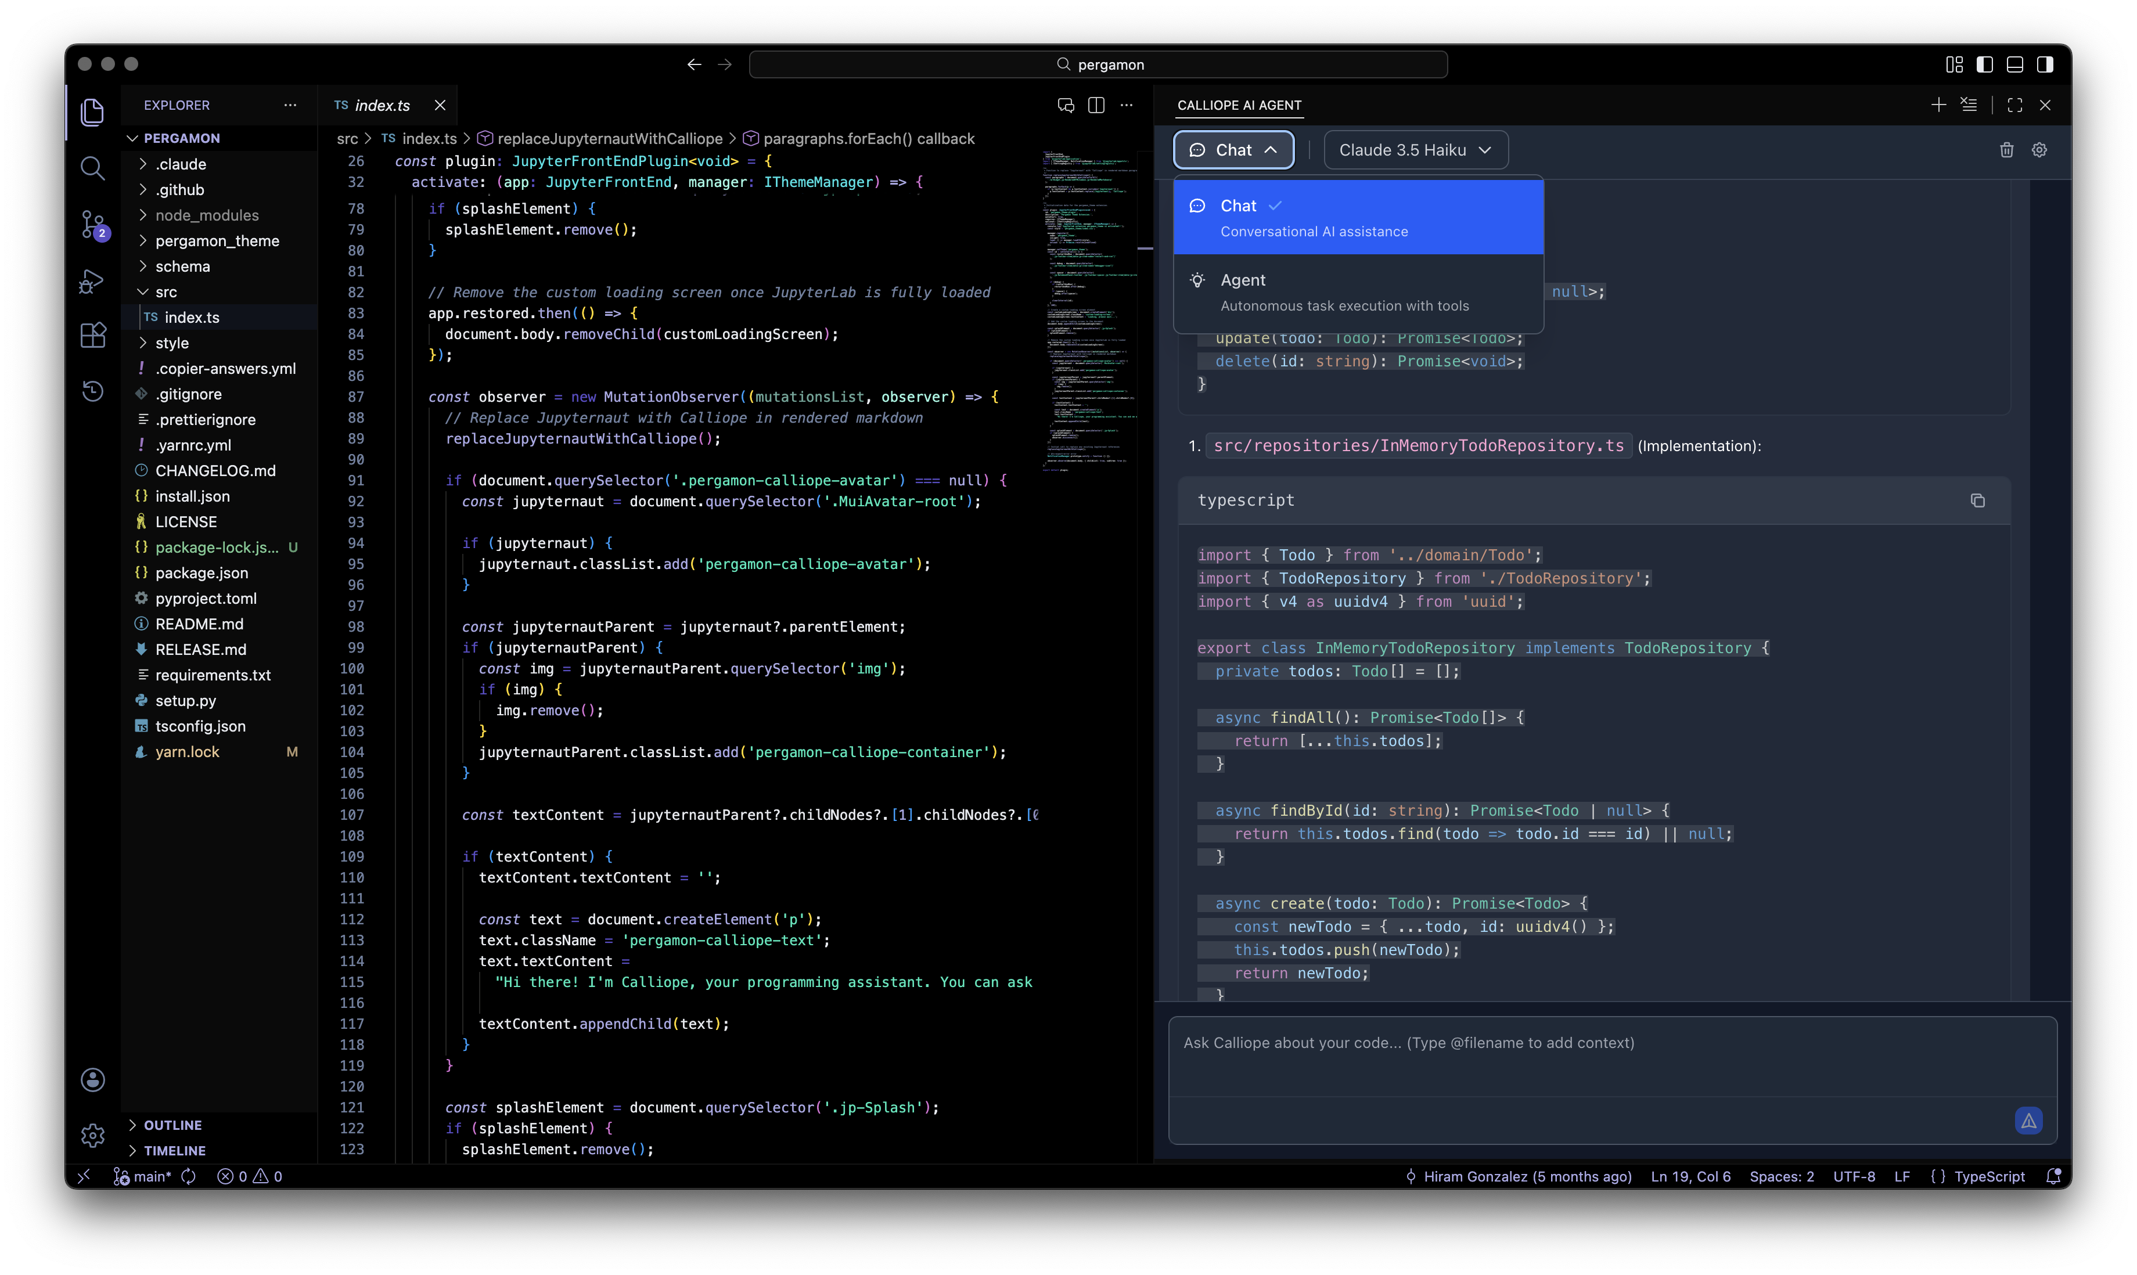
Task: Open the Source Control view icon
Action: pyautogui.click(x=93, y=225)
